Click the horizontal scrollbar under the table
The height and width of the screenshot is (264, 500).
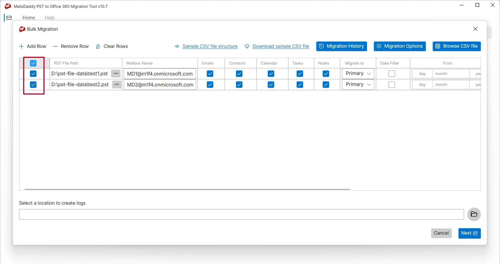[x=187, y=189]
